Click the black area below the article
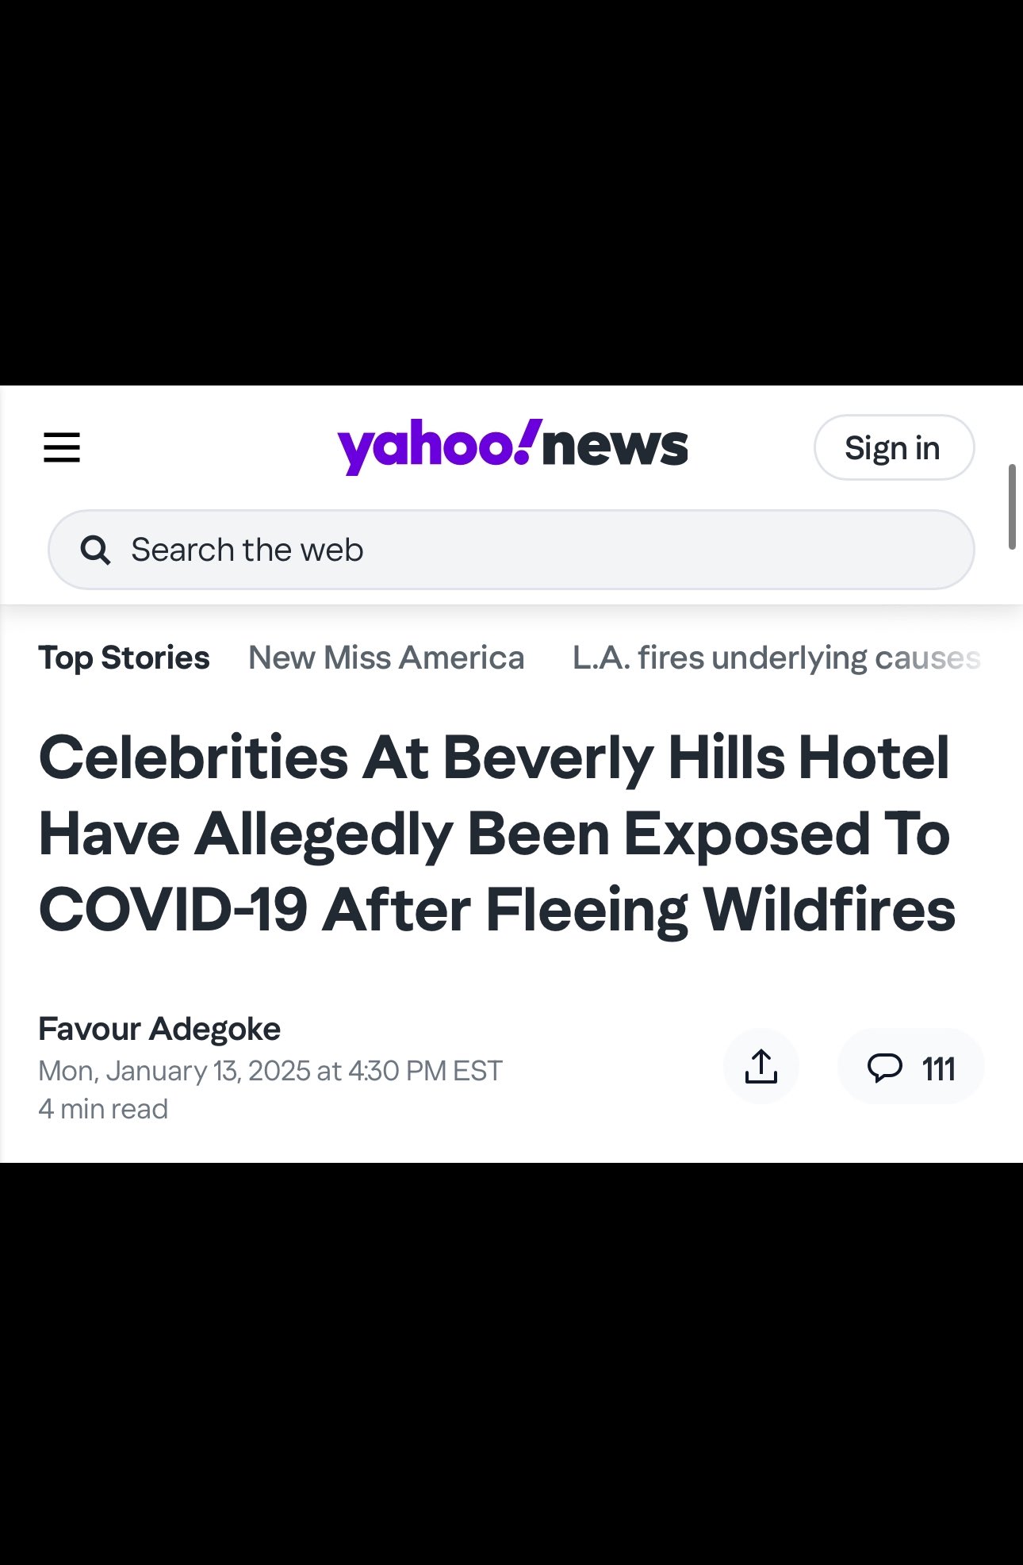 pyautogui.click(x=511, y=1364)
